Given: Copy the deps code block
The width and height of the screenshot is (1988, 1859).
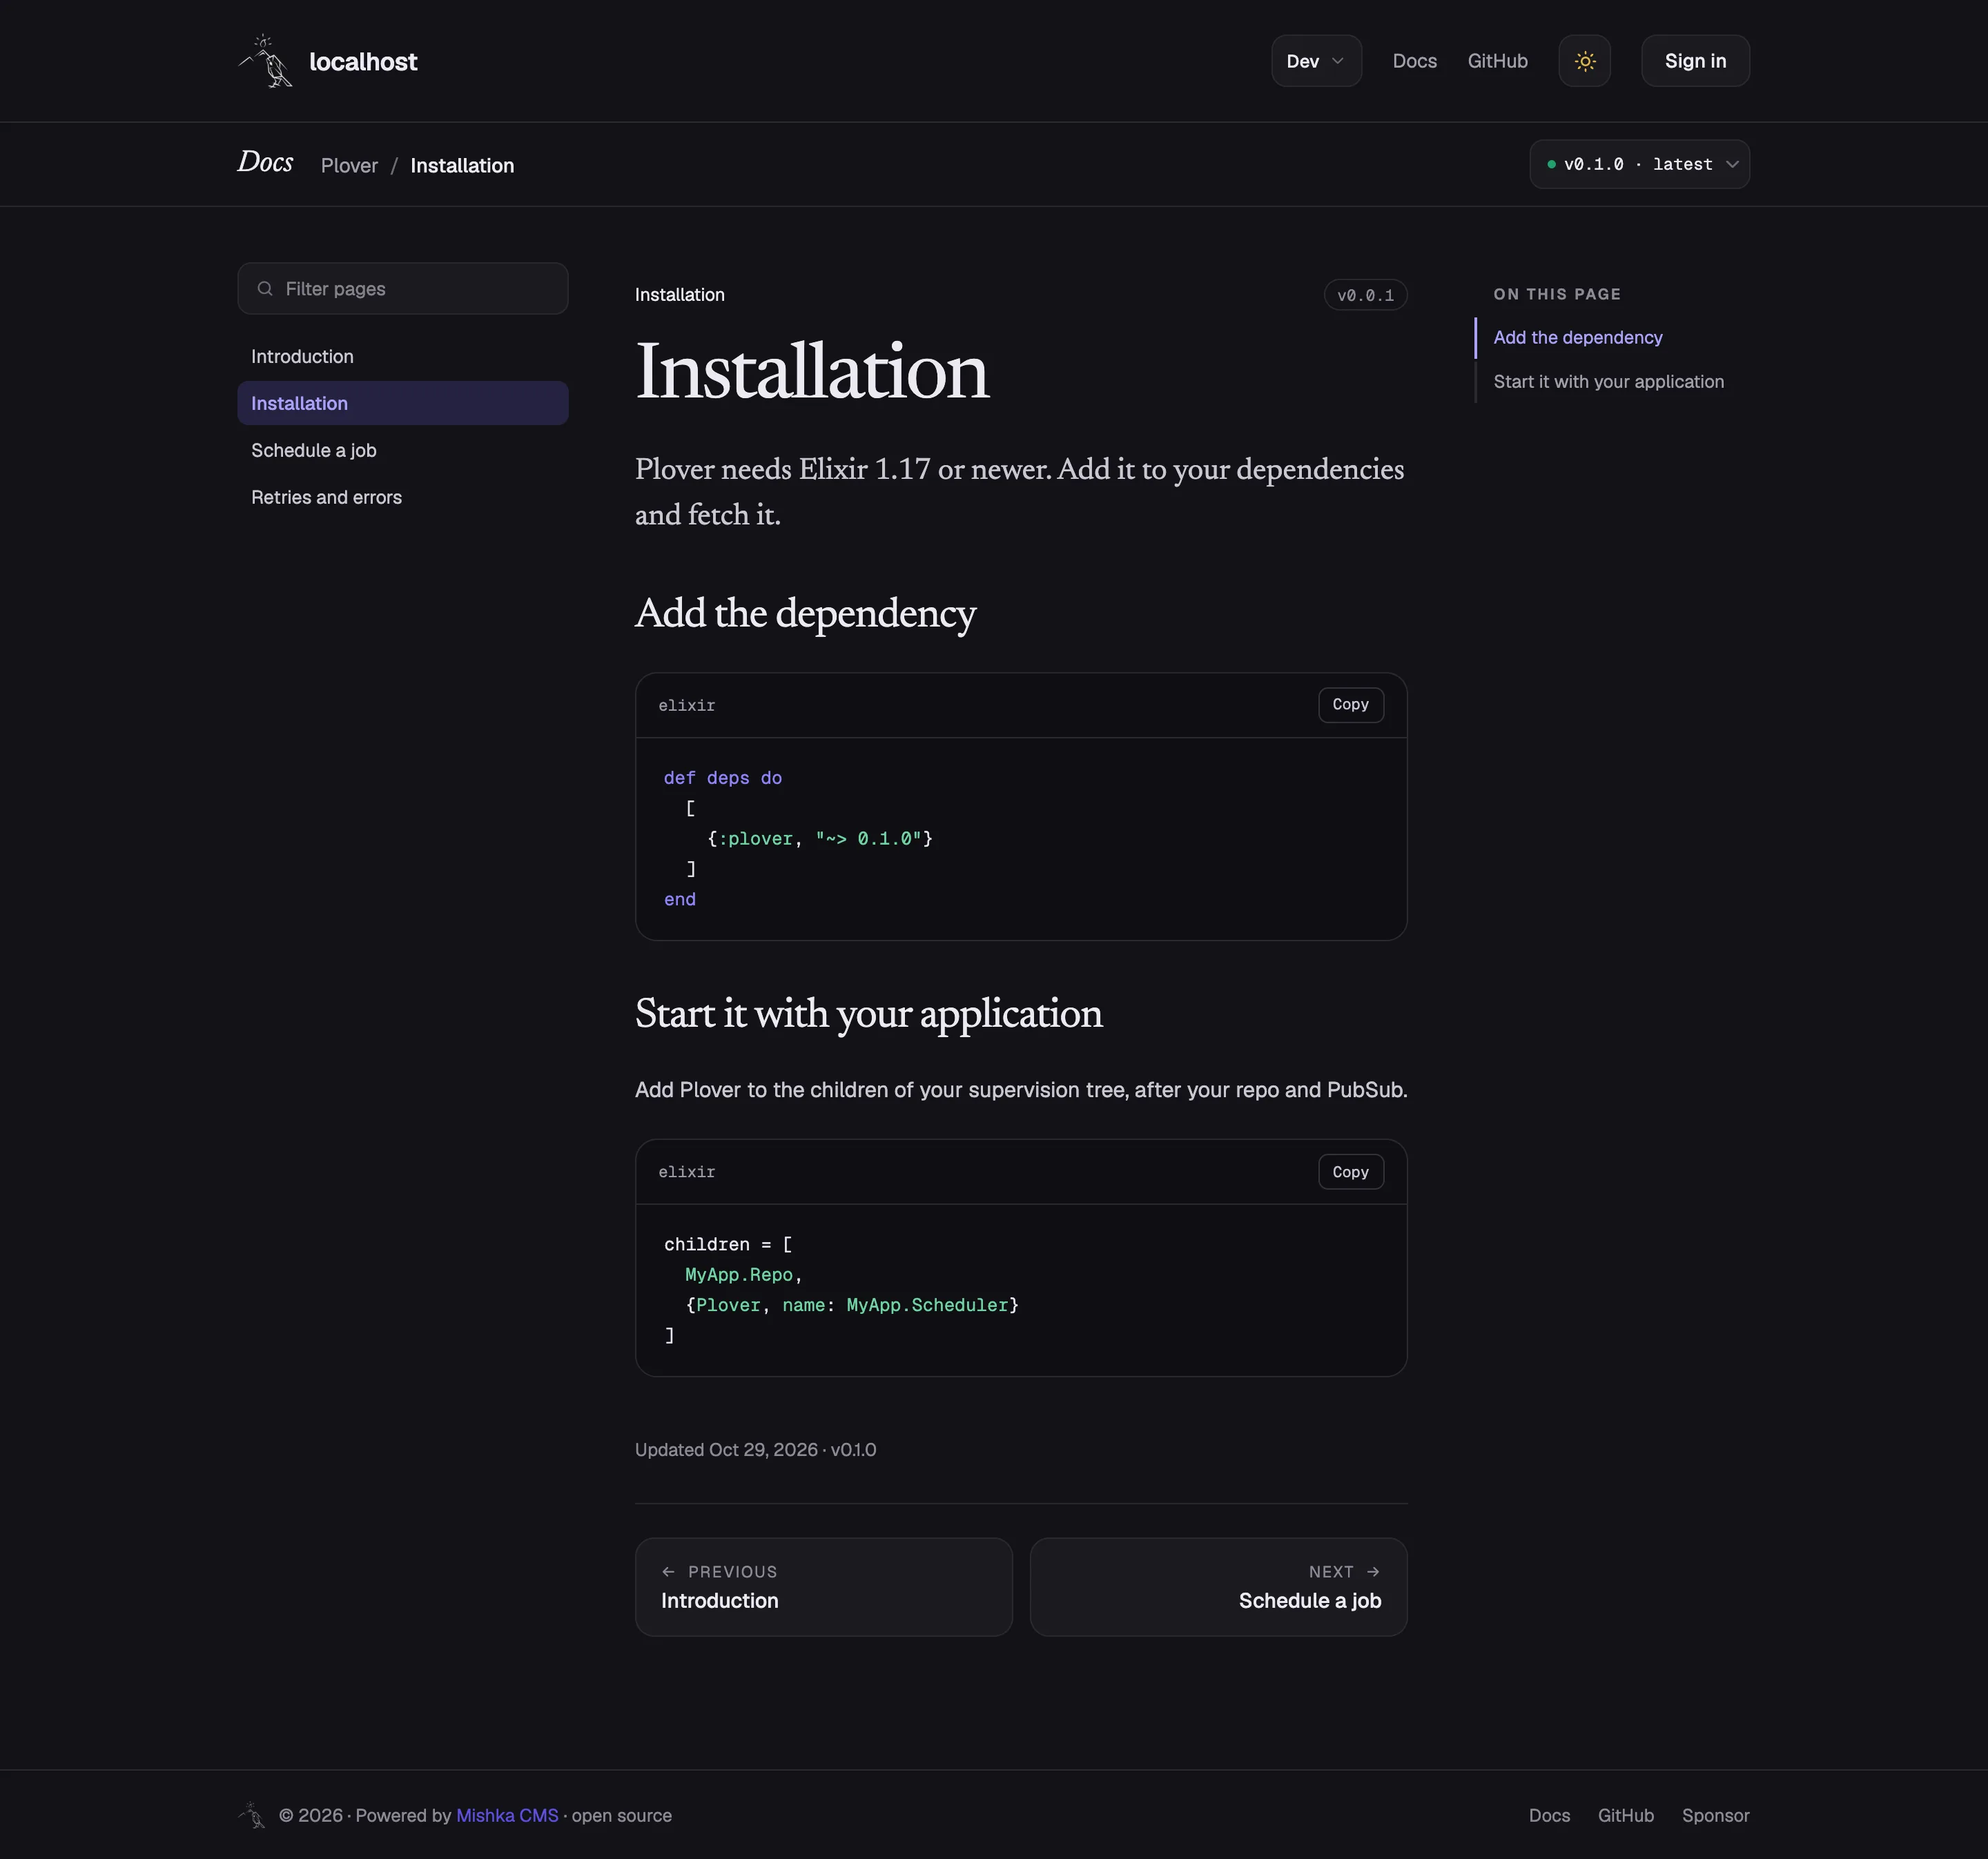Looking at the screenshot, I should tap(1350, 705).
